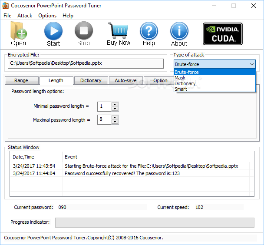Image resolution: width=264 pixels, height=245 pixels.
Task: Collapse the Type of attack combo box
Action: pyautogui.click(x=252, y=64)
